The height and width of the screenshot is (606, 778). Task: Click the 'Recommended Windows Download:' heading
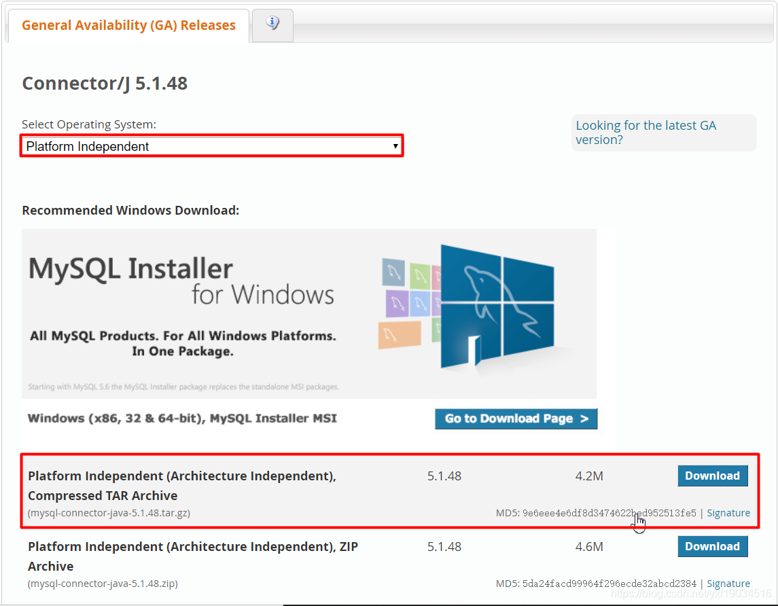130,210
